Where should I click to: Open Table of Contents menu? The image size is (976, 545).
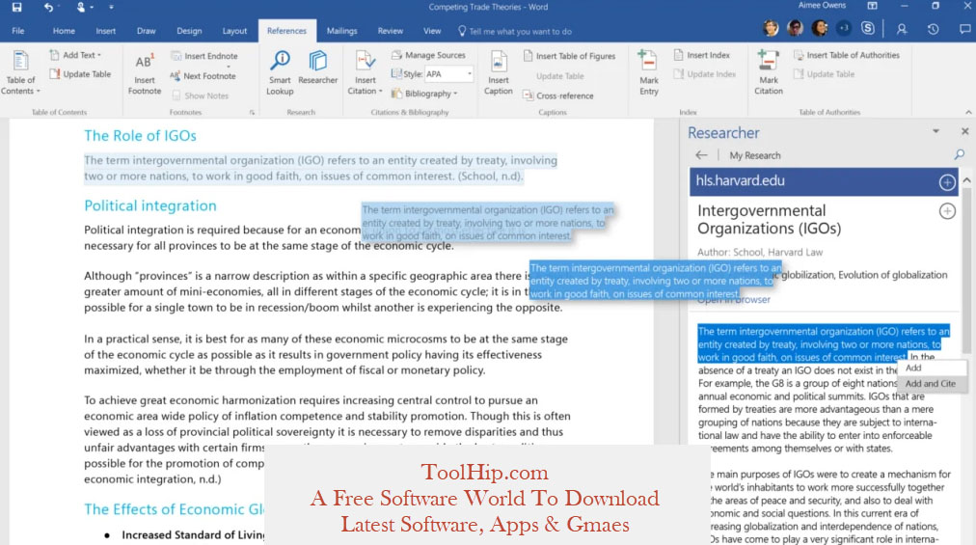point(20,73)
